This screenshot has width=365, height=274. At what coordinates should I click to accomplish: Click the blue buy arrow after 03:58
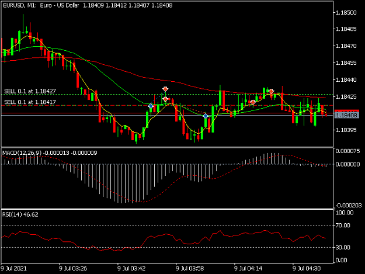pos(206,116)
